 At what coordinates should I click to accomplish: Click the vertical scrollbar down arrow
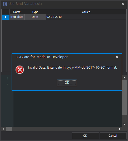pos(124,124)
